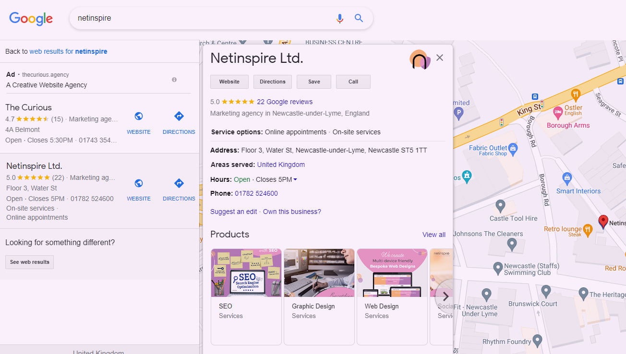Click the DIRECTIONS arrow icon for The Curious
The image size is (626, 354).
(179, 116)
